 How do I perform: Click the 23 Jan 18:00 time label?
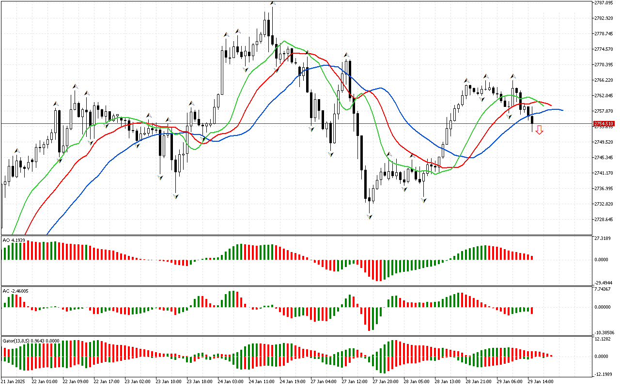[200, 381]
